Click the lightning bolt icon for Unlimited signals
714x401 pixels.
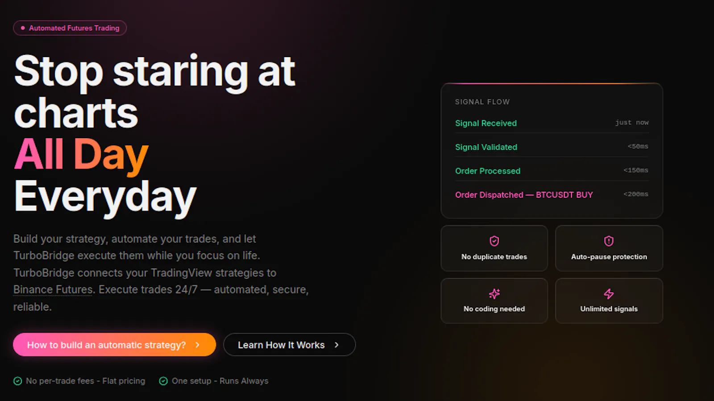tap(609, 294)
